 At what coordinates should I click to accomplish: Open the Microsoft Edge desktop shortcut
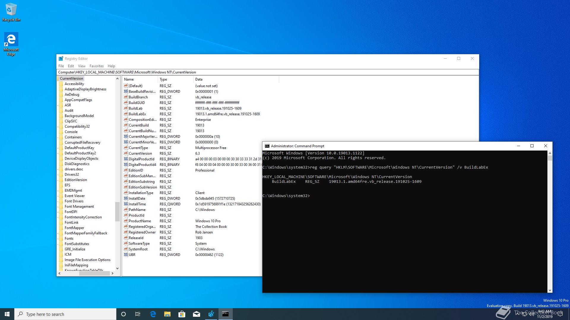[x=11, y=44]
